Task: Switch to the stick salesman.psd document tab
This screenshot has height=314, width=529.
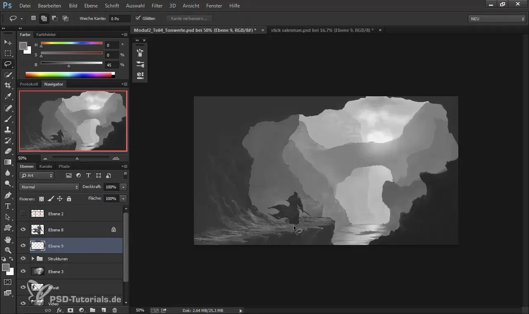Action: [x=322, y=30]
